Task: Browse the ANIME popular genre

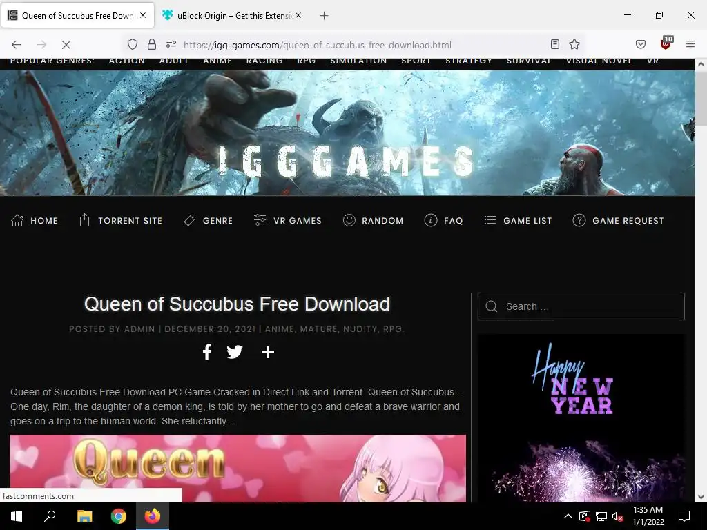Action: (217, 61)
